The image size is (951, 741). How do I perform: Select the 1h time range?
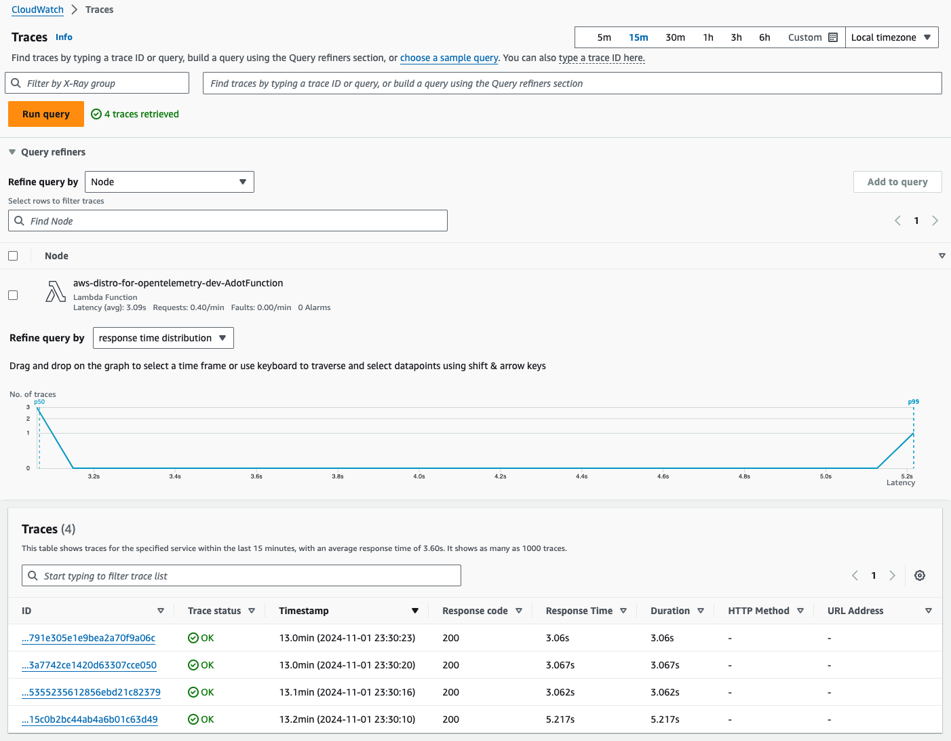(708, 37)
